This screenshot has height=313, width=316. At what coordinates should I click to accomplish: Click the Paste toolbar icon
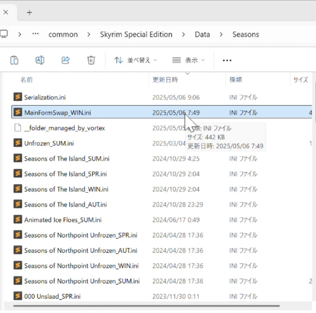coord(14,60)
